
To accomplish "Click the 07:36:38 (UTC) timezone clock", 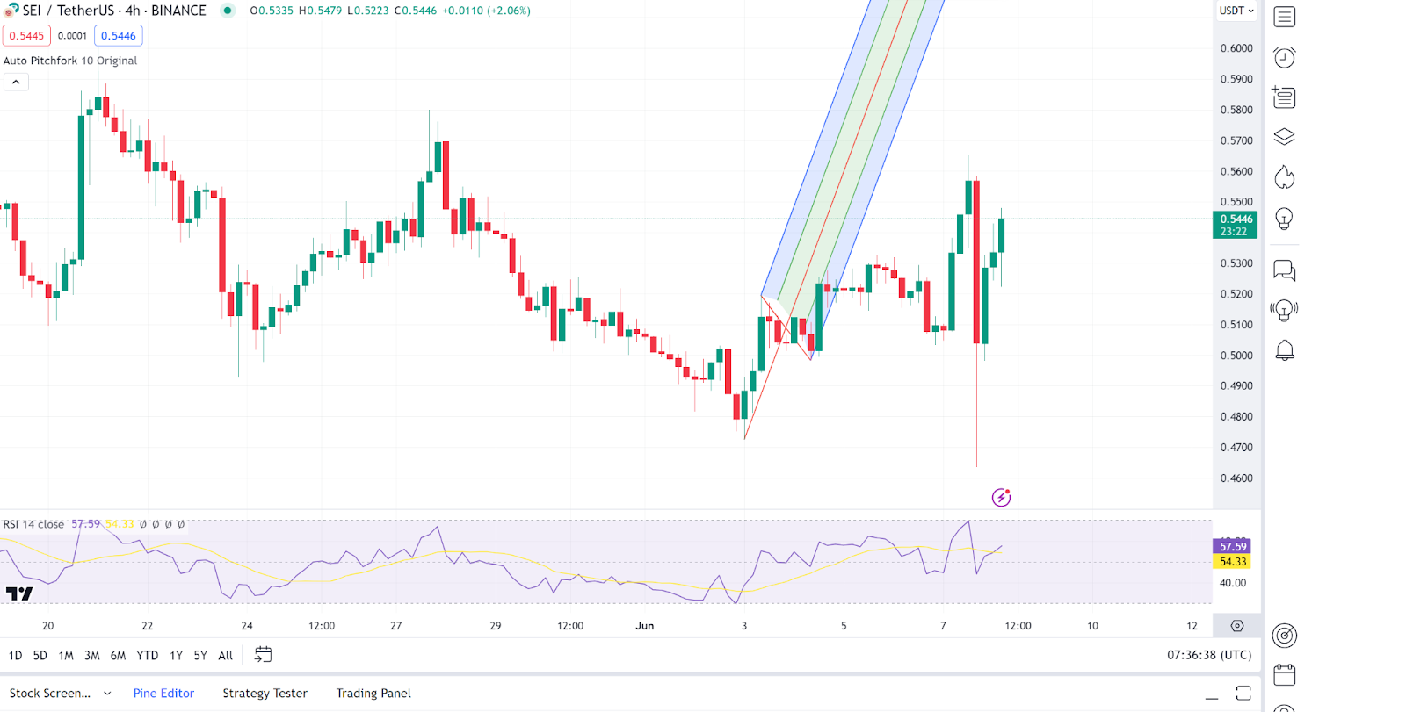I will pos(1209,655).
